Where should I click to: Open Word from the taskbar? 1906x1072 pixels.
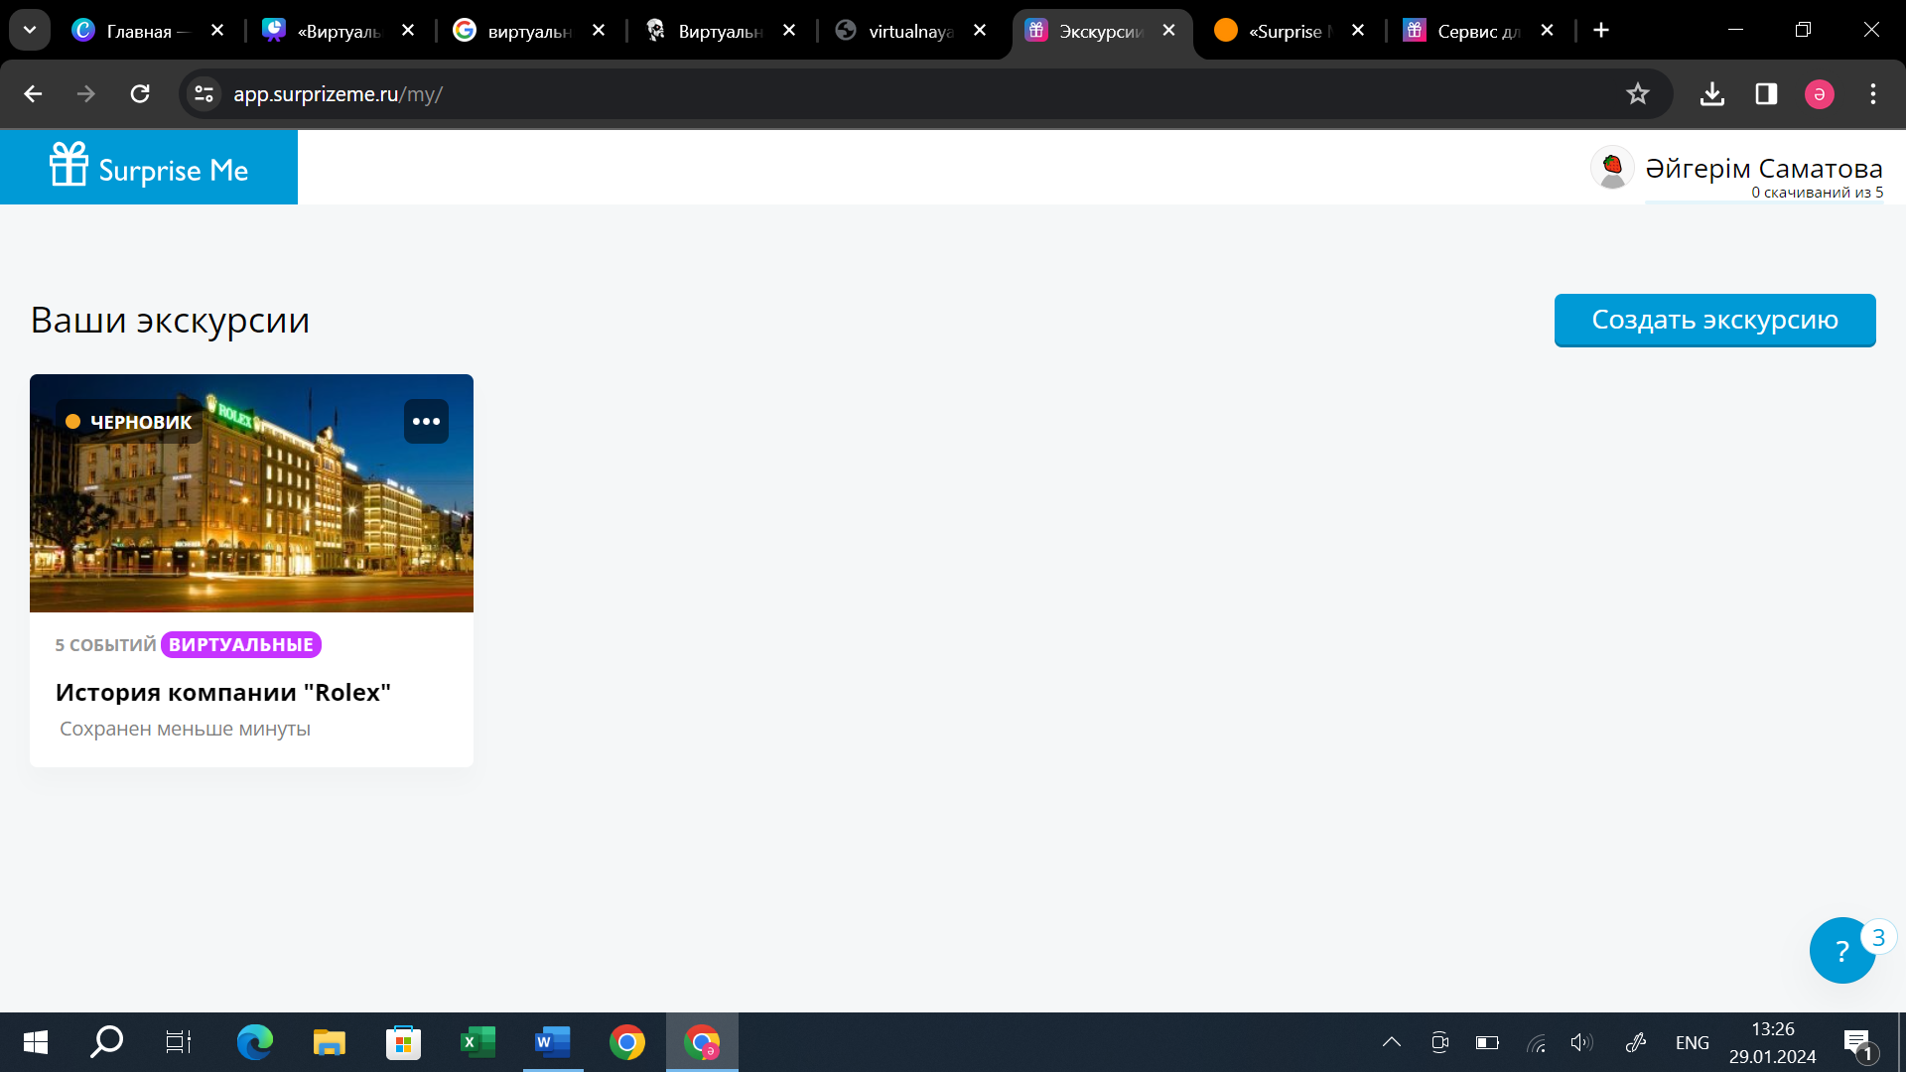tap(553, 1042)
